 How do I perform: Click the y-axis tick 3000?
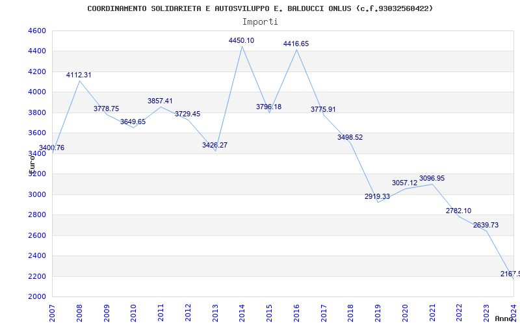coord(38,194)
